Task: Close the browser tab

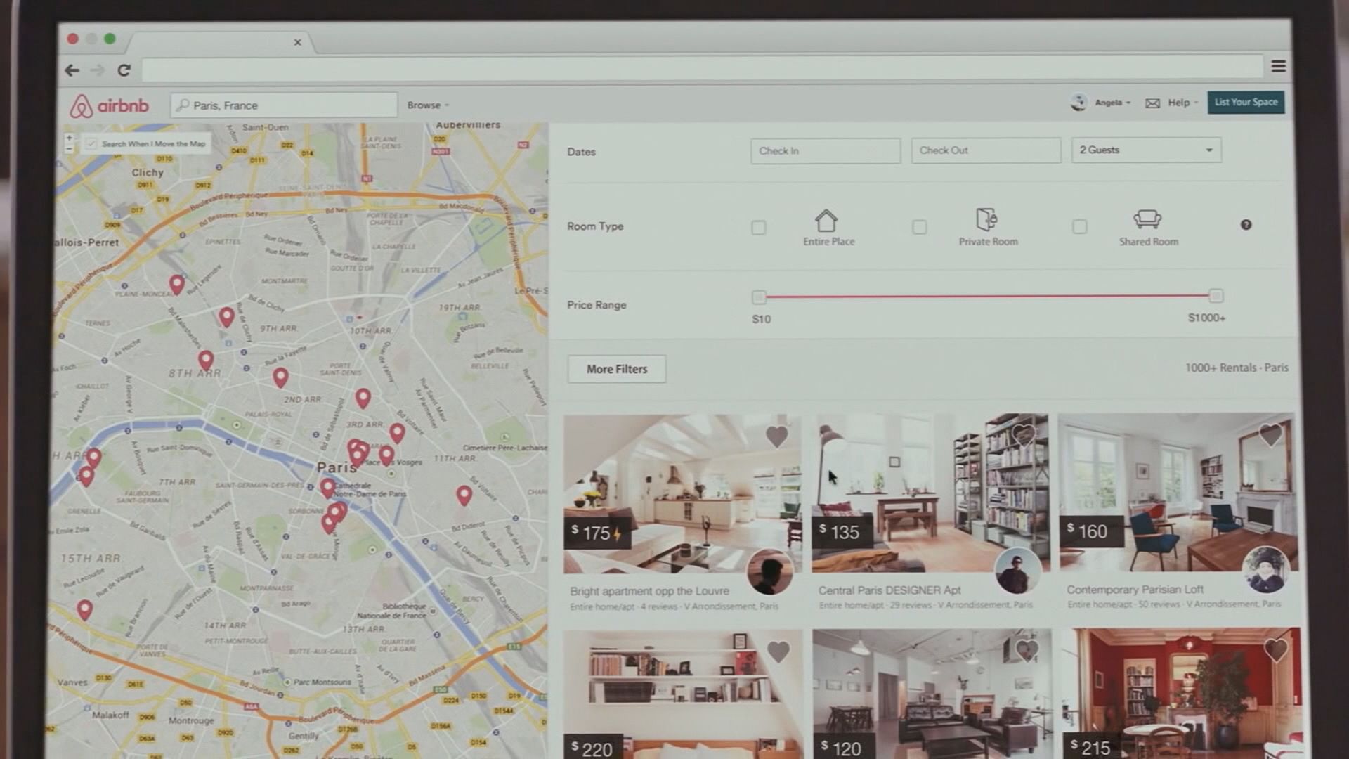Action: pyautogui.click(x=297, y=42)
